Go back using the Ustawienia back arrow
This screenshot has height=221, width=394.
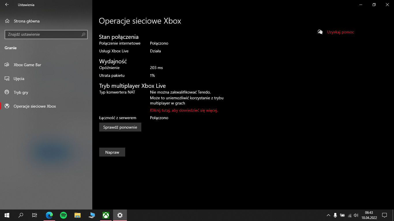coord(7,5)
